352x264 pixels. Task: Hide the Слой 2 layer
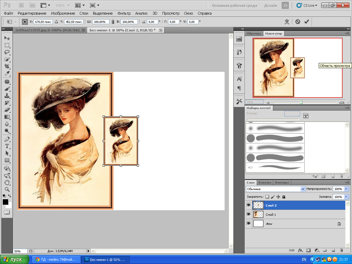(x=249, y=205)
